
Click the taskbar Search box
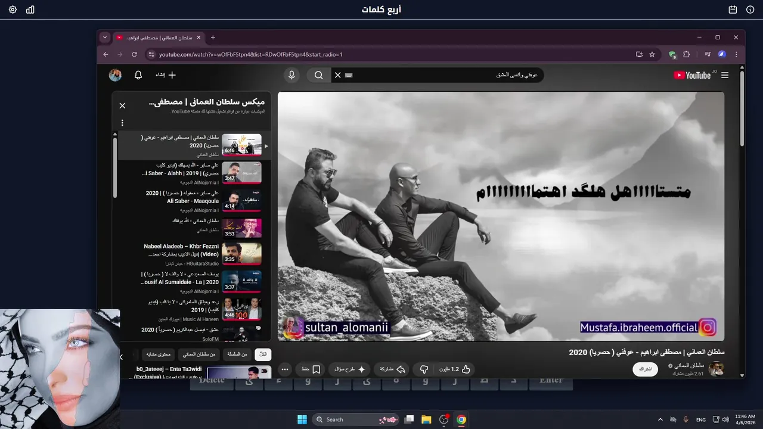(355, 419)
